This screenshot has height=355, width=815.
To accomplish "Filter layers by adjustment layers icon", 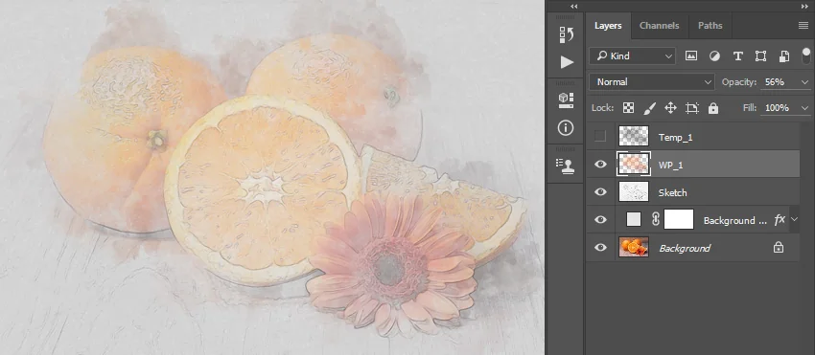I will coord(714,56).
